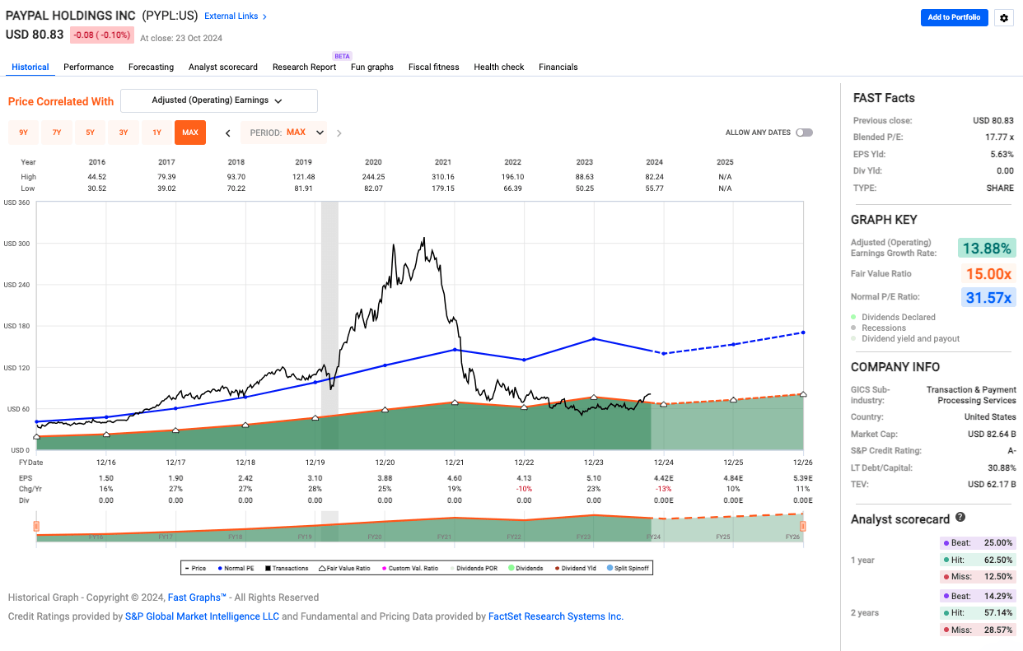Screen dimensions: 1023x651
Task: Toggle Transactions in chart legend
Action: click(x=286, y=568)
